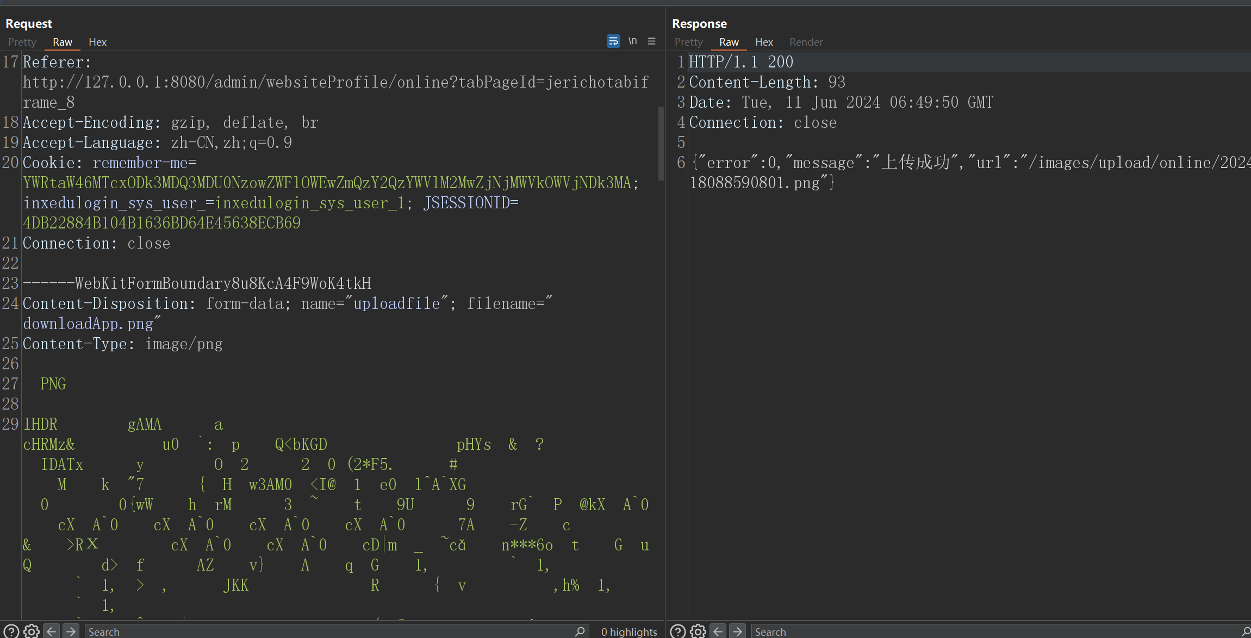The width and height of the screenshot is (1251, 638).
Task: Open the Request panel hamburger menu
Action: pos(652,41)
